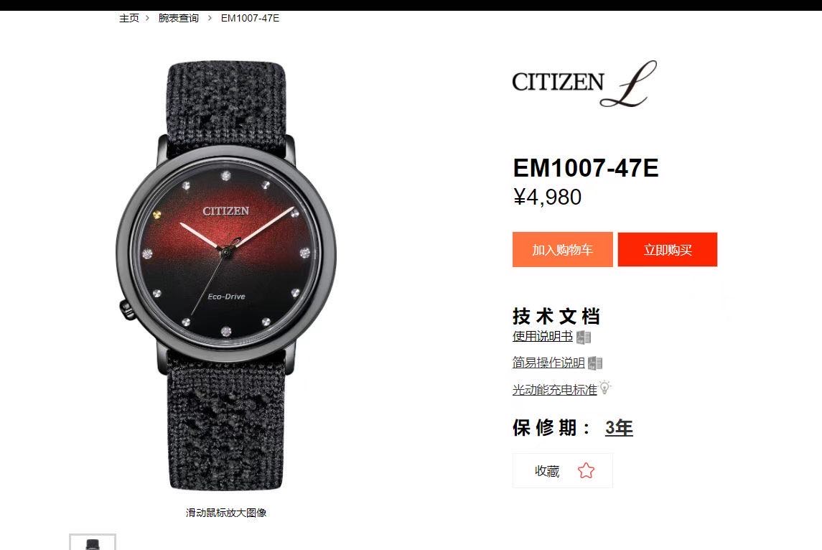Open the 简易操作说明 quick guide link
822x550 pixels.
click(x=548, y=363)
